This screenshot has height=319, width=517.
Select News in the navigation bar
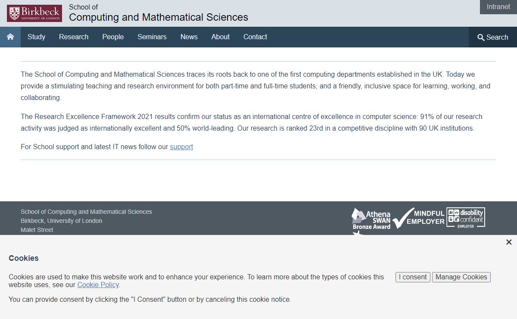coord(189,37)
